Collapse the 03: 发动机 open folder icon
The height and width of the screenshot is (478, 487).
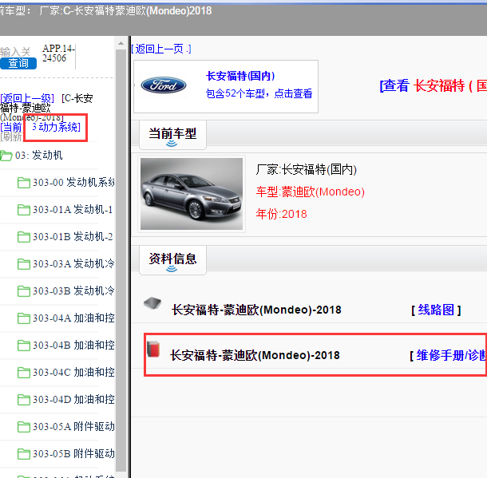6,156
